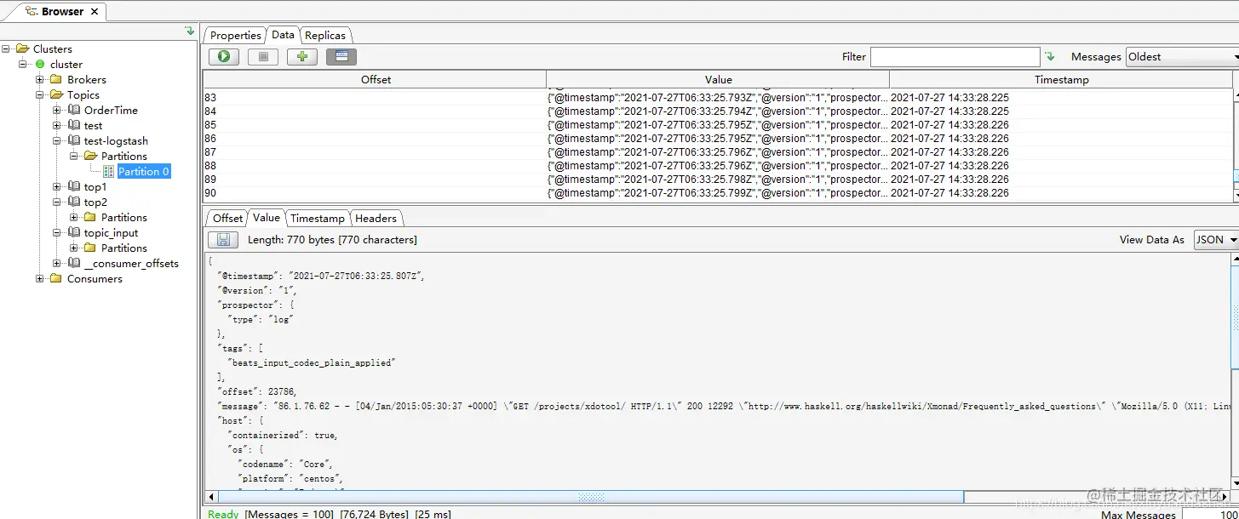This screenshot has height=519, width=1239.
Task: Click the Partition 0 grid icon
Action: point(108,171)
